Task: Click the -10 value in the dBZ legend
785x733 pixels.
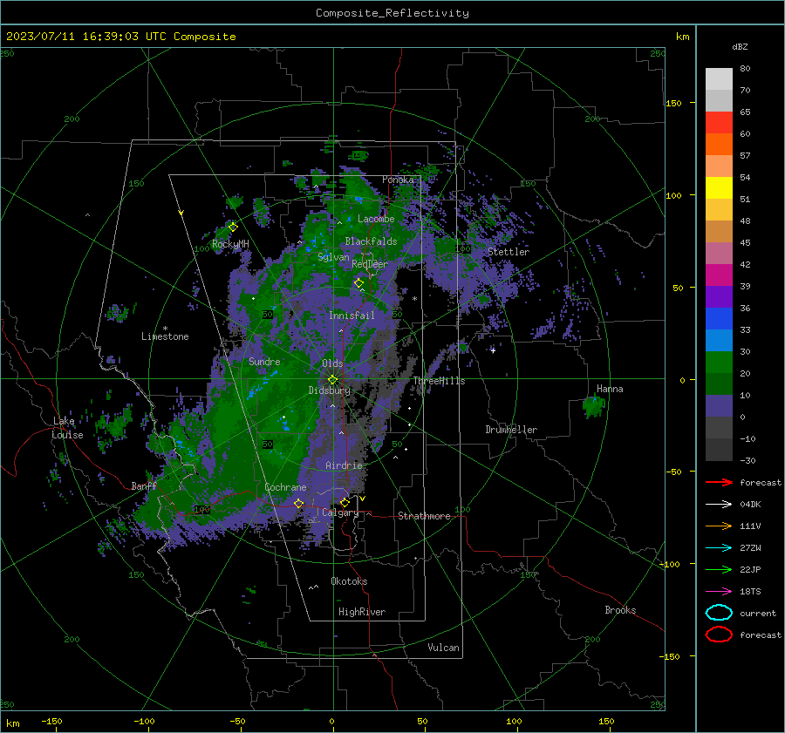Action: click(747, 438)
